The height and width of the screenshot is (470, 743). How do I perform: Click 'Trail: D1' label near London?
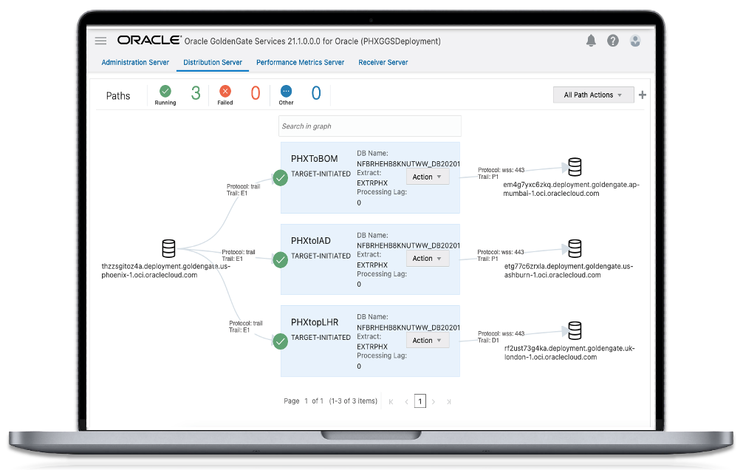point(488,340)
